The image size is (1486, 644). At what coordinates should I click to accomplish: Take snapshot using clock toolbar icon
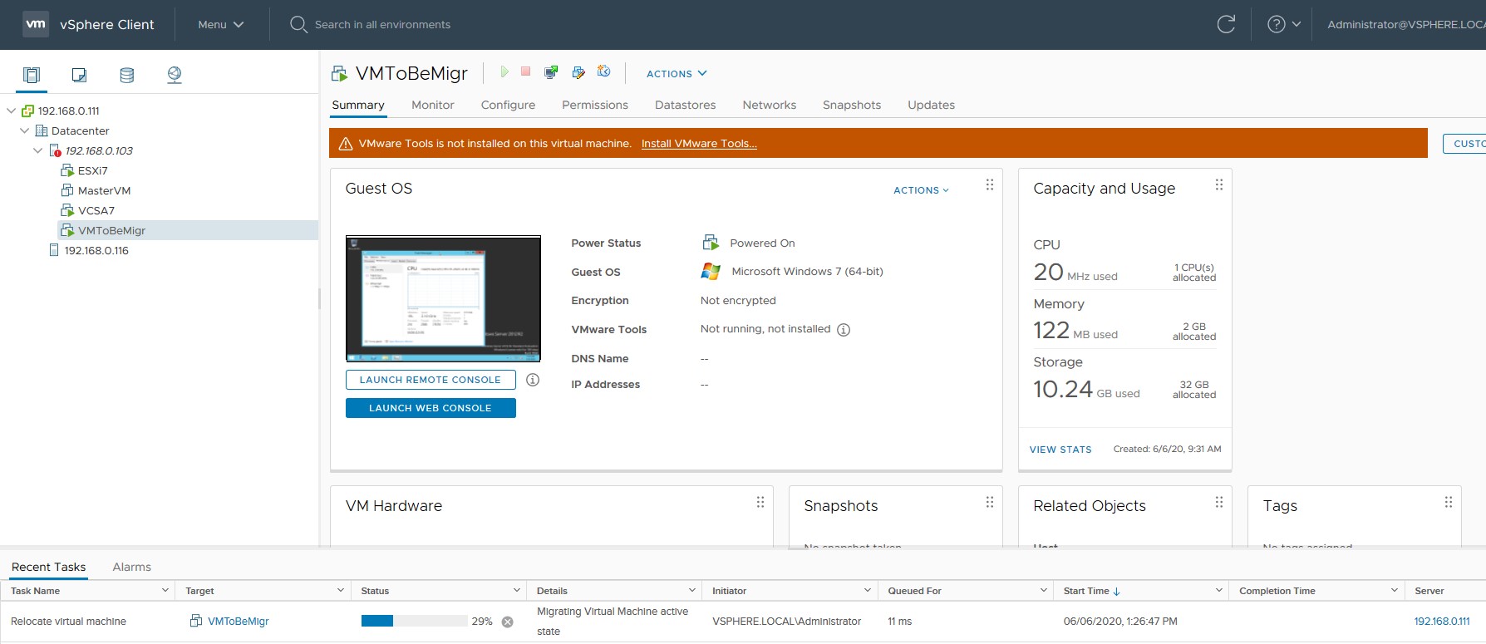click(604, 72)
